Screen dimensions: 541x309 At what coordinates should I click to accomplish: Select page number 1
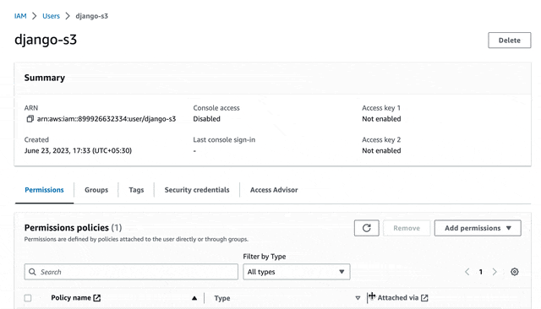(x=481, y=272)
